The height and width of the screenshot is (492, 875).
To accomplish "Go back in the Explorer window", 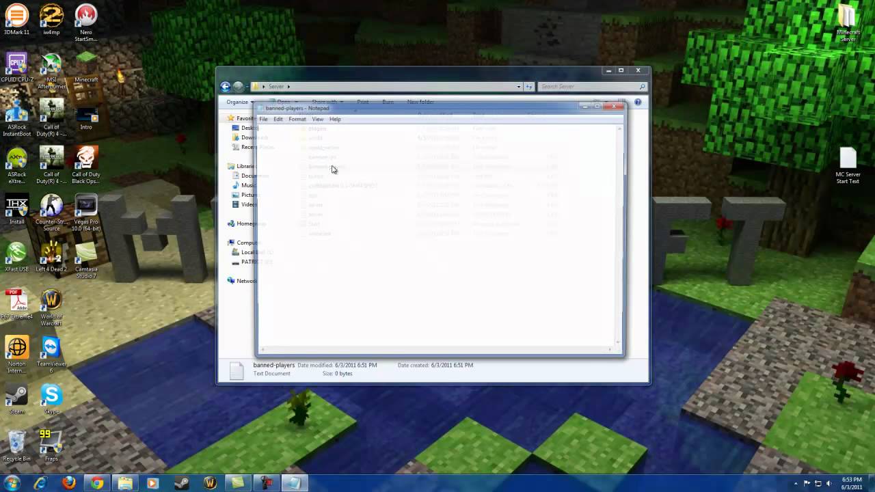I will (x=226, y=87).
